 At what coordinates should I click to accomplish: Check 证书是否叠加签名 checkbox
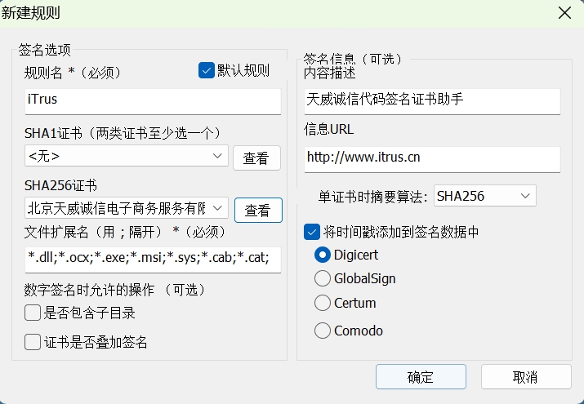(x=33, y=342)
